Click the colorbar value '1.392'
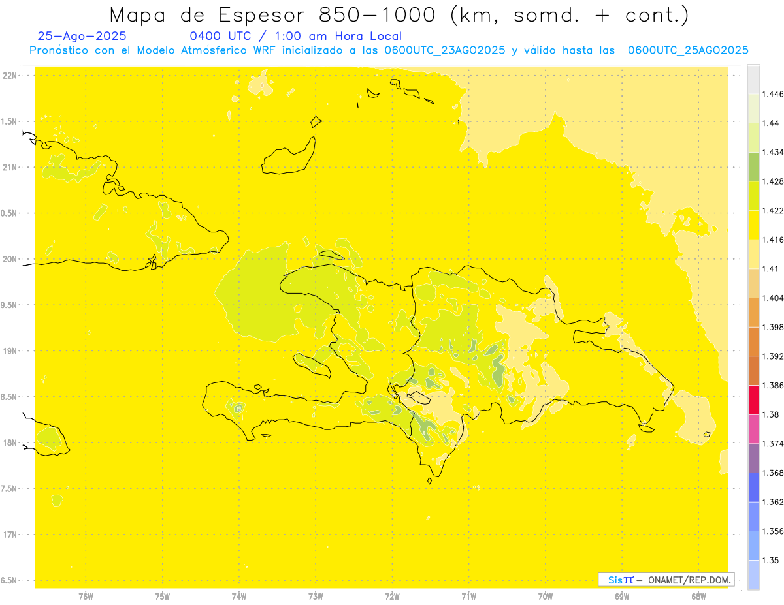This screenshot has width=784, height=605. click(773, 356)
